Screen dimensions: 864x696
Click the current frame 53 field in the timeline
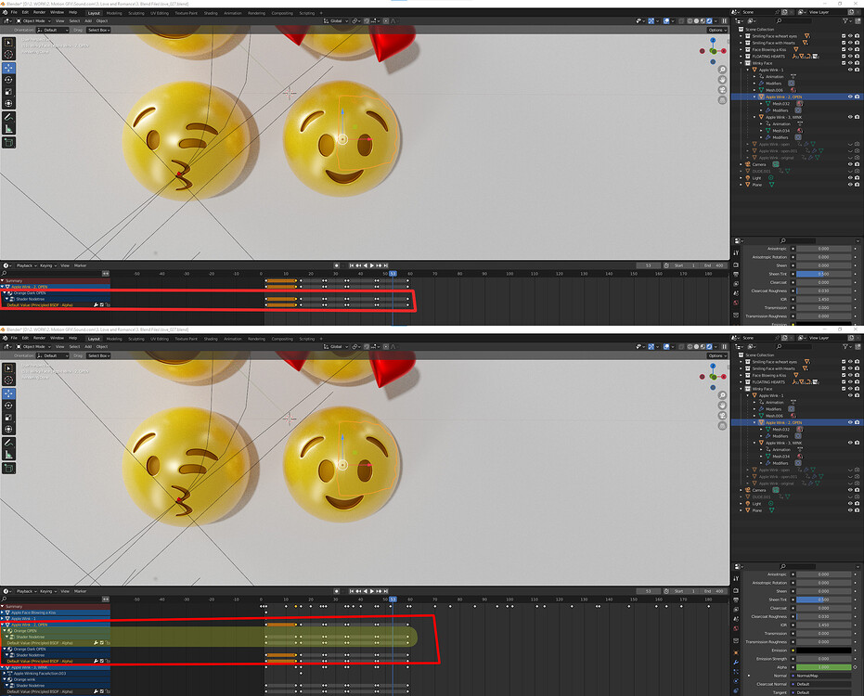648,265
